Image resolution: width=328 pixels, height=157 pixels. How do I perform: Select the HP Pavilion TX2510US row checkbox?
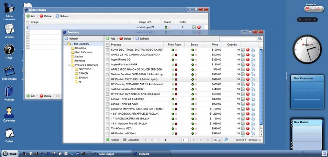pos(107,80)
